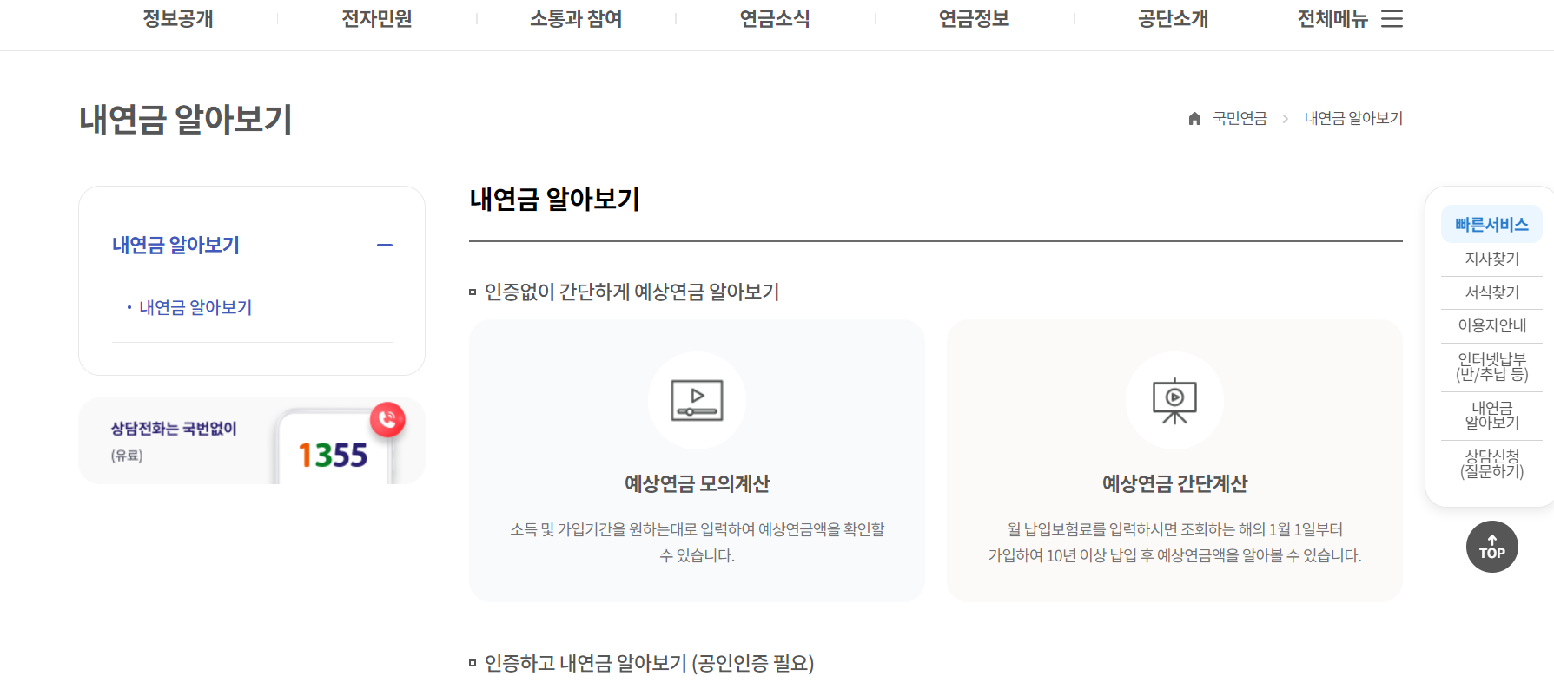
Task: Open 상담신청 (질문하기) quick service link
Action: tap(1491, 464)
